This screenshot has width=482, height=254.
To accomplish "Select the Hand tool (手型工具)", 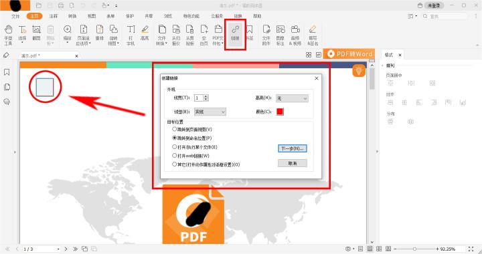I will click(8, 35).
